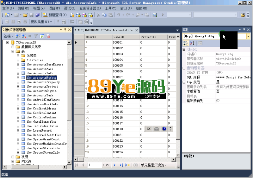The width and height of the screenshot is (253, 178).
Task: Click the Verify SQL syntax icon
Action: [64, 21]
